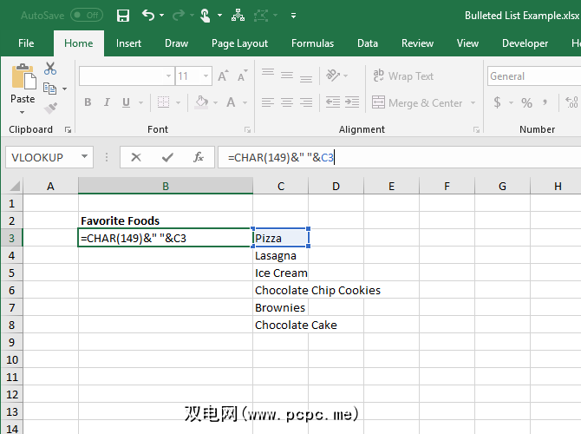The height and width of the screenshot is (434, 581).
Task: Click the Undo arrow icon
Action: [148, 16]
